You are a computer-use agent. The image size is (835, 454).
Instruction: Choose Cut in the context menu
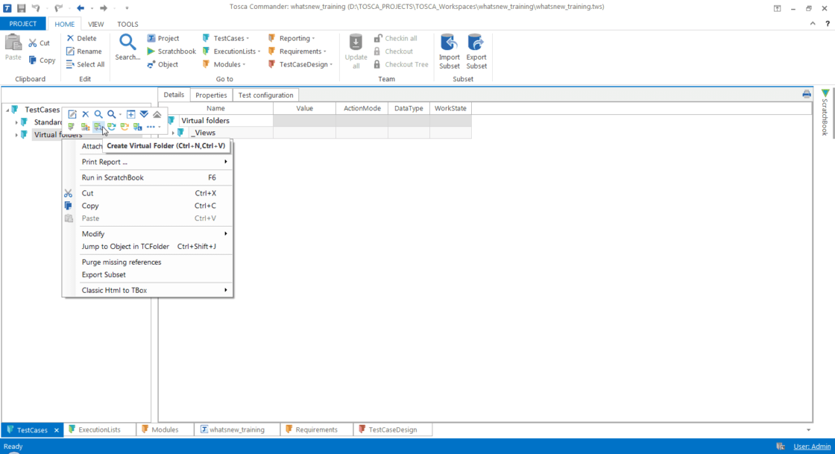[x=148, y=193]
